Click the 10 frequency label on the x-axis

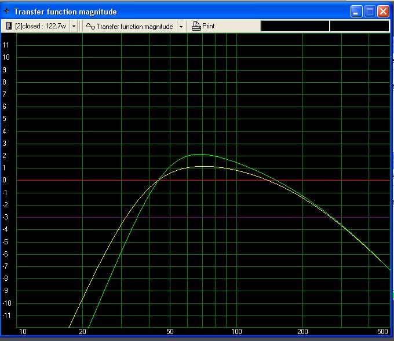(x=23, y=332)
